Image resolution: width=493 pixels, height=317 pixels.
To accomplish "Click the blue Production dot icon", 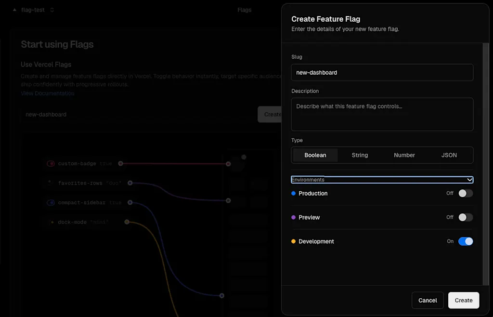I will (x=293, y=193).
